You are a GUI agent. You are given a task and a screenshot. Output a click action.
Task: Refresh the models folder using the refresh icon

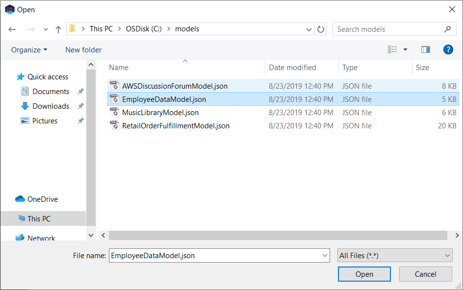[321, 29]
